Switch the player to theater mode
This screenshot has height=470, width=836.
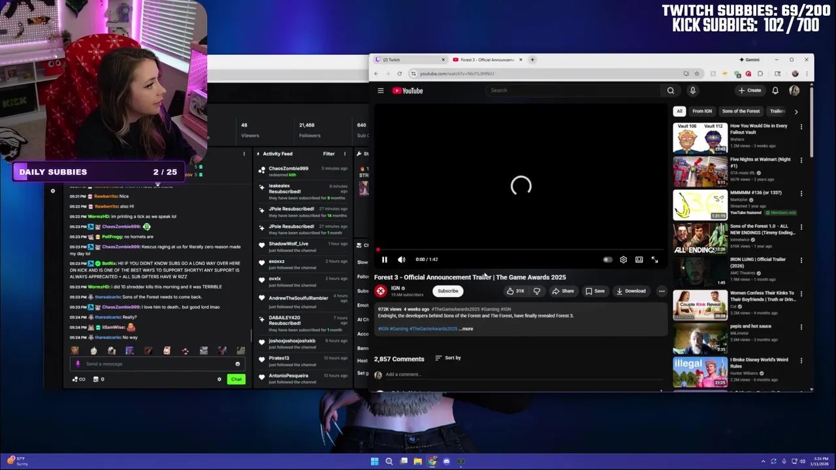click(639, 260)
